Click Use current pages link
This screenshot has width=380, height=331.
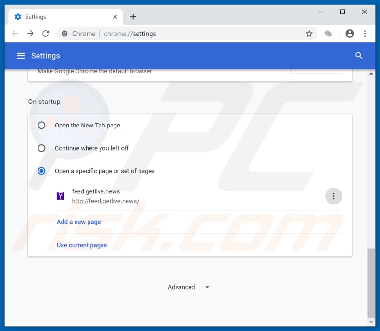82,245
